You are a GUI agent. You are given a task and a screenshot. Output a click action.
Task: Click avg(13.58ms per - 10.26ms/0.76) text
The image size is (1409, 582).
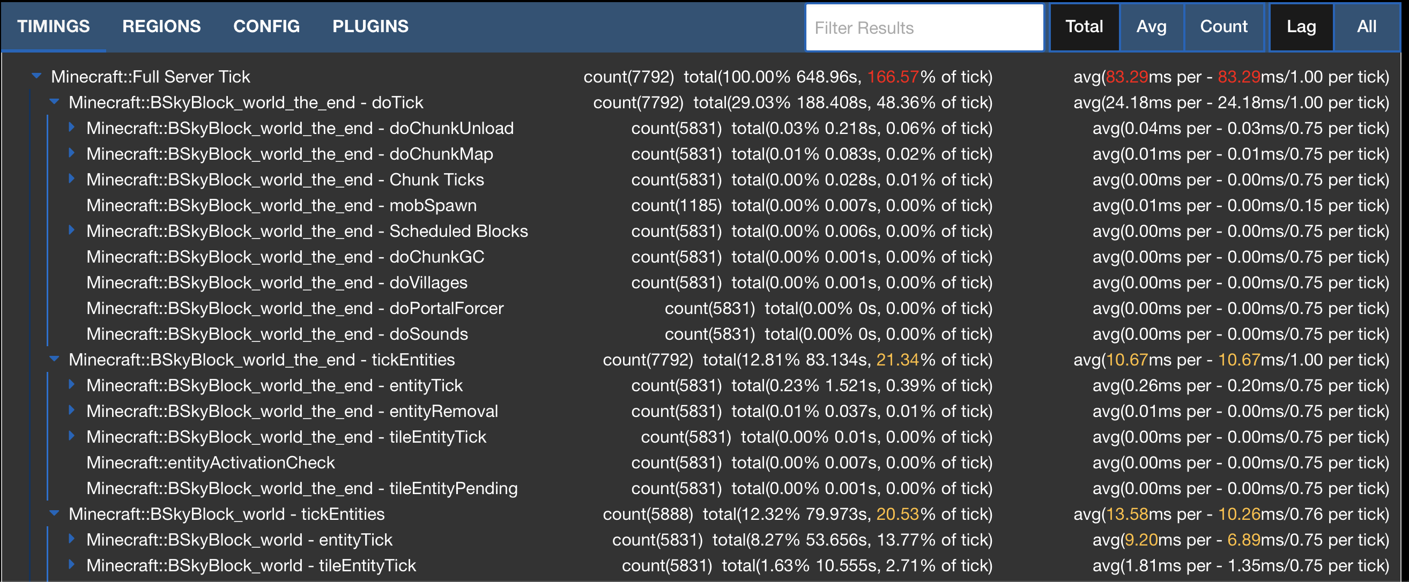(x=1231, y=514)
